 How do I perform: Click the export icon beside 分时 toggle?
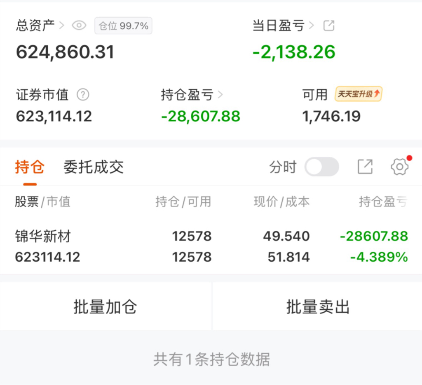pyautogui.click(x=365, y=167)
